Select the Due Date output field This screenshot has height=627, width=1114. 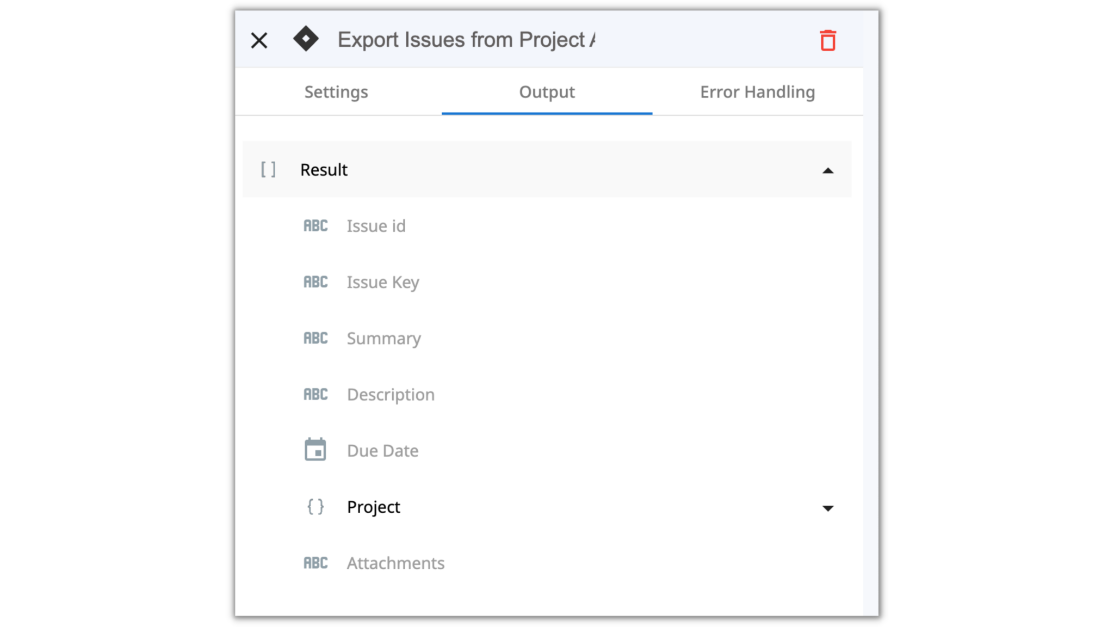coord(382,450)
